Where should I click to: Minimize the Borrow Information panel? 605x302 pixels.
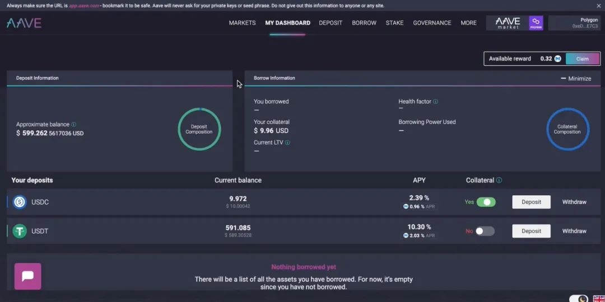pyautogui.click(x=576, y=78)
